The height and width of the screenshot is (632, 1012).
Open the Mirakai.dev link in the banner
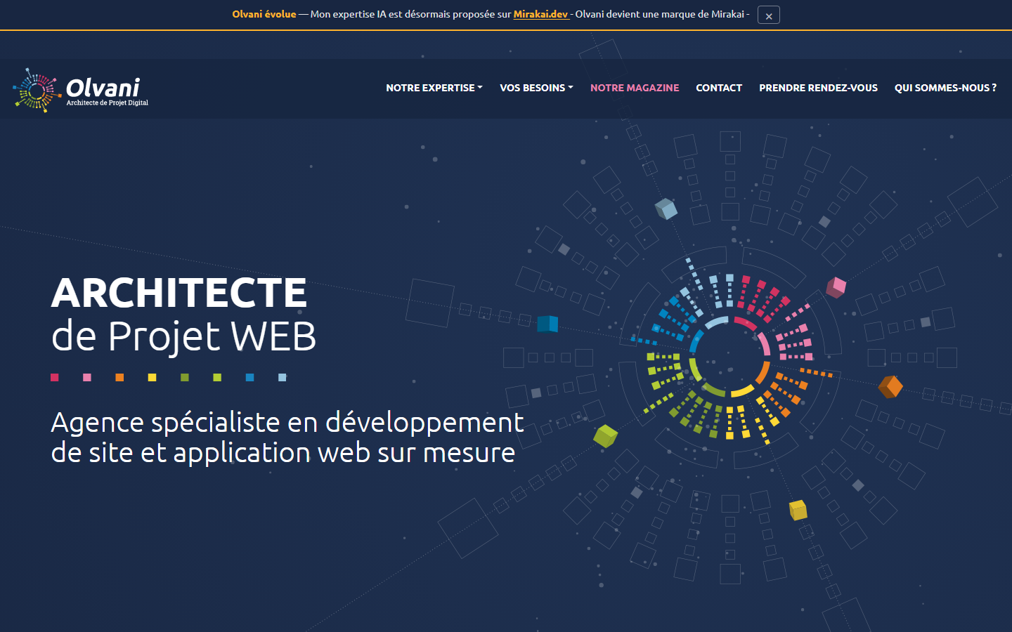540,14
